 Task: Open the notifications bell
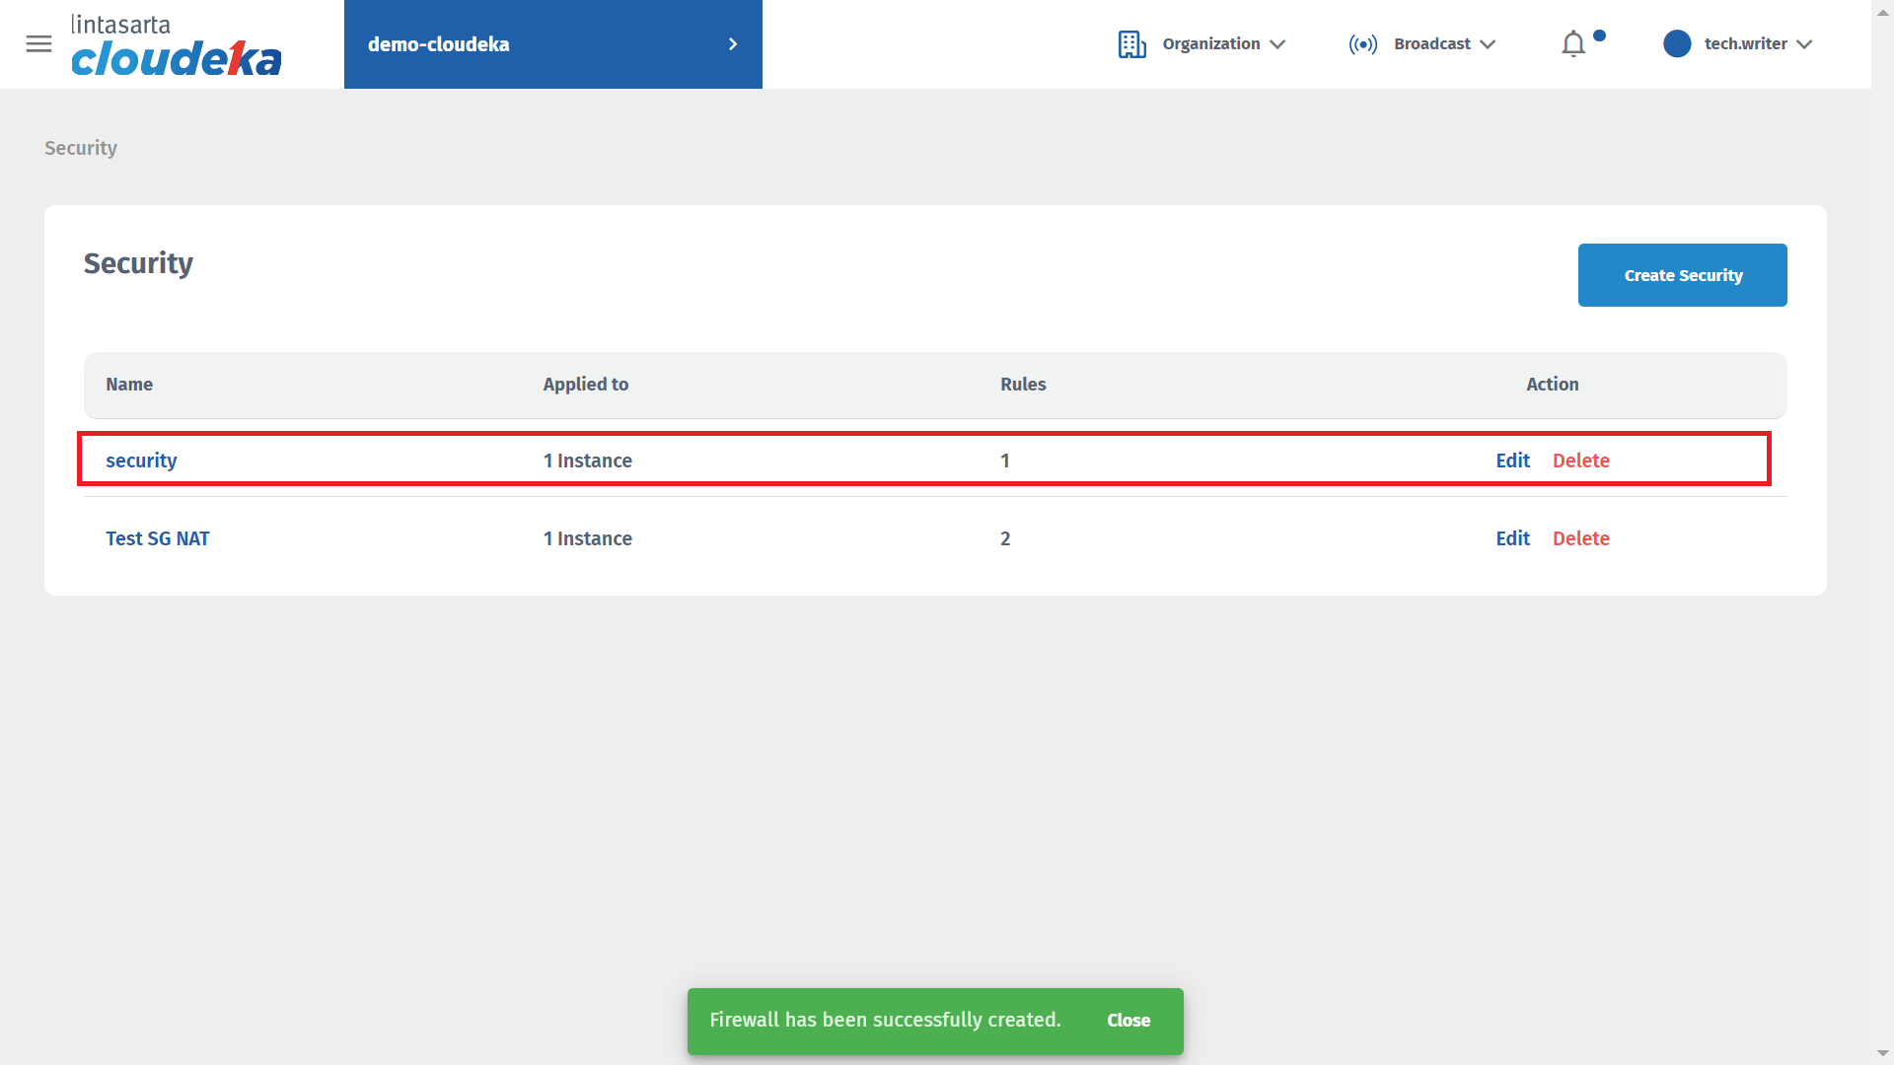coord(1573,44)
